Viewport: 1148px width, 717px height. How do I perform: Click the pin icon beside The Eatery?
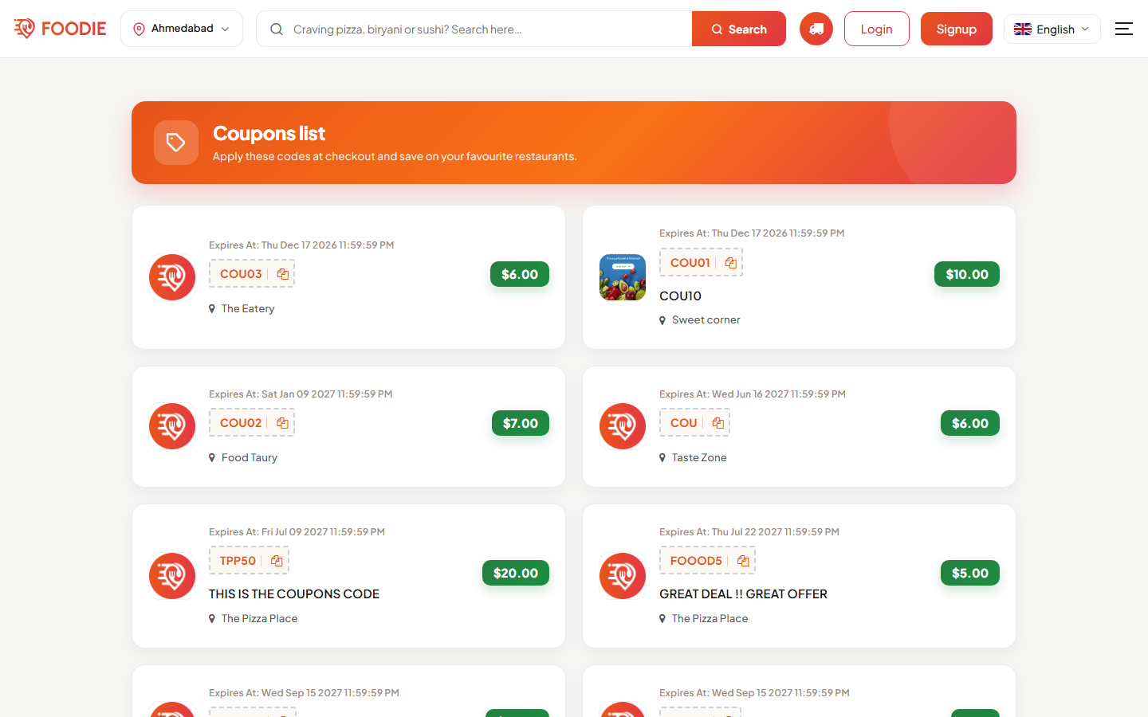point(212,309)
